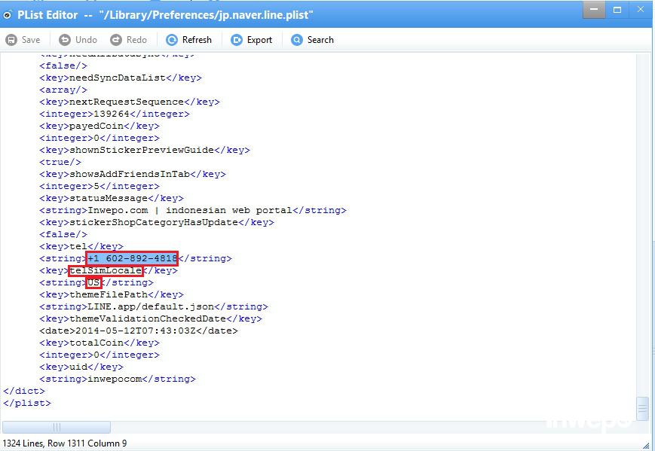Click the telSimLocale key
The width and height of the screenshot is (655, 451).
click(106, 271)
